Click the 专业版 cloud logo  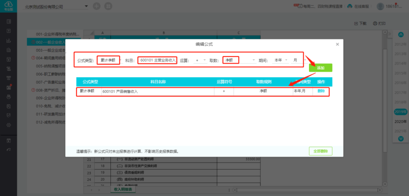(x=9, y=6)
